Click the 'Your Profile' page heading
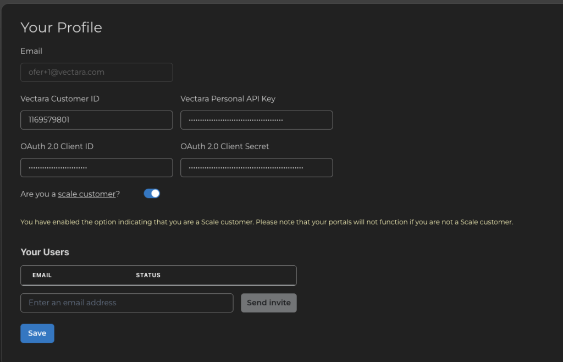Viewport: 563px width, 362px height. click(x=61, y=28)
